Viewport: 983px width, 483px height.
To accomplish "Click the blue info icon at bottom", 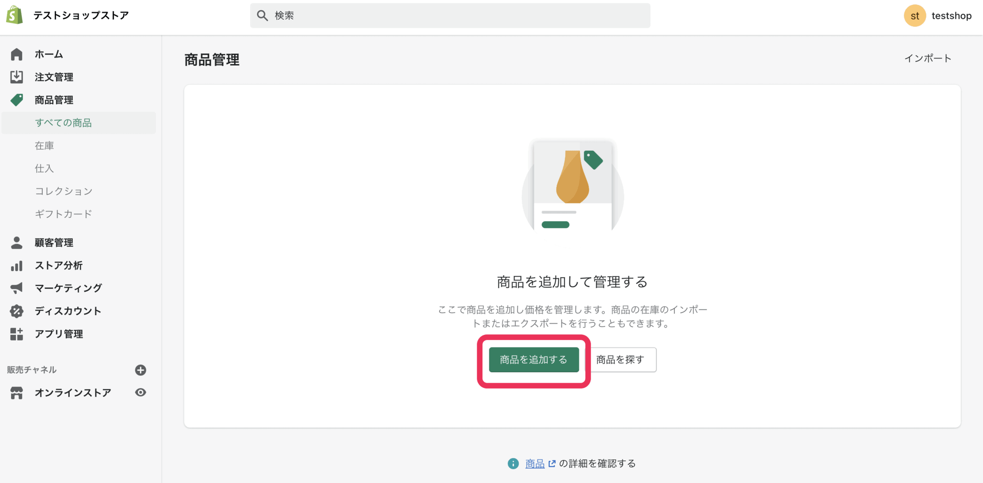I will 513,463.
